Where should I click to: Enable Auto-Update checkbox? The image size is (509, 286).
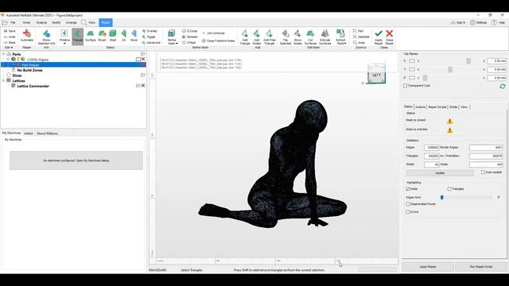[x=483, y=172]
